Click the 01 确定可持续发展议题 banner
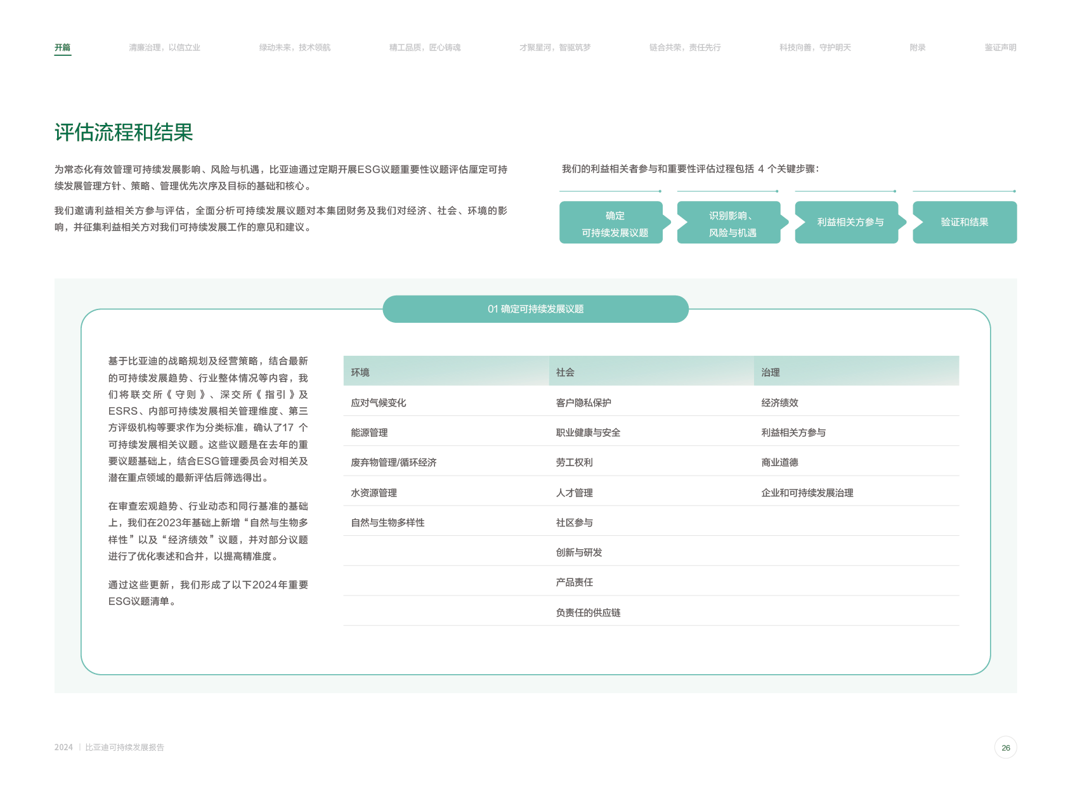This screenshot has height=787, width=1068. [535, 309]
